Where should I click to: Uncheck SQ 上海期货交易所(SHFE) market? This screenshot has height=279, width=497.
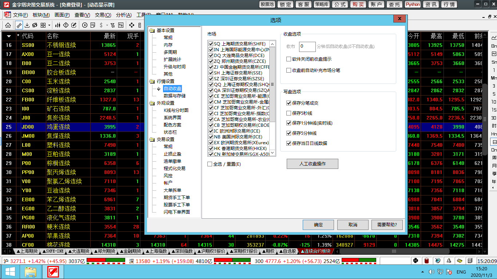click(x=211, y=44)
